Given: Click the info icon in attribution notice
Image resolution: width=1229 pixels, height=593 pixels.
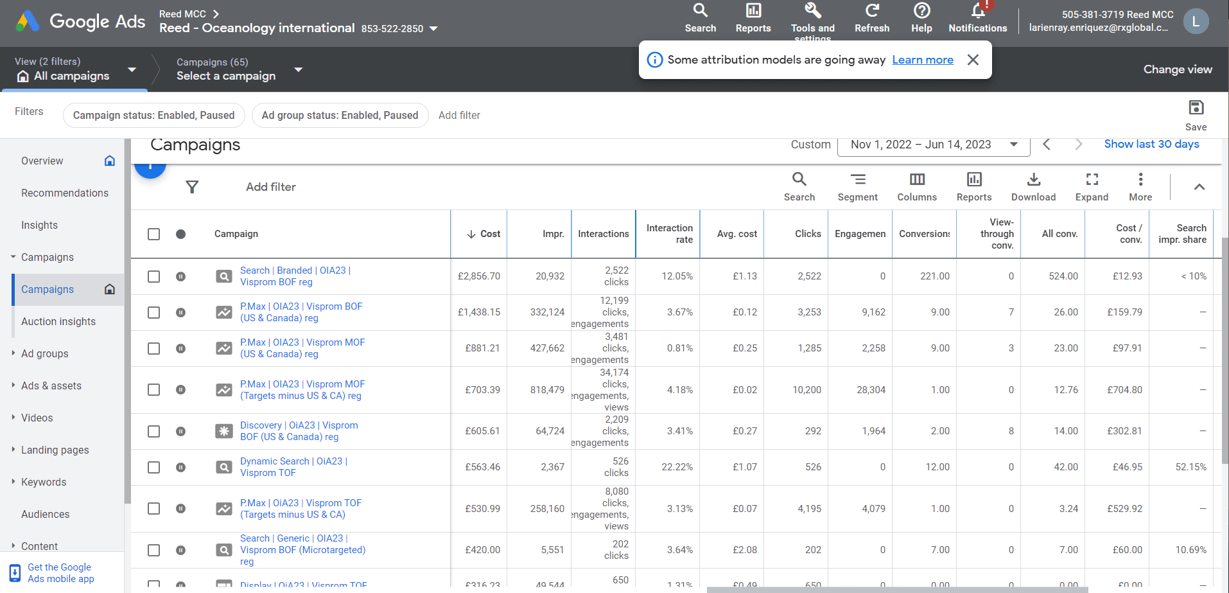Looking at the screenshot, I should click(x=654, y=60).
